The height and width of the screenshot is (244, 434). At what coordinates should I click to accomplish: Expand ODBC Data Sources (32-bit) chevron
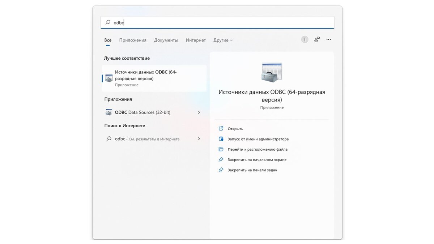199,112
